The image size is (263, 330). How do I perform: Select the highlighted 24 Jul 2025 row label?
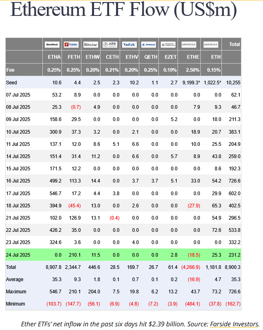(x=18, y=255)
